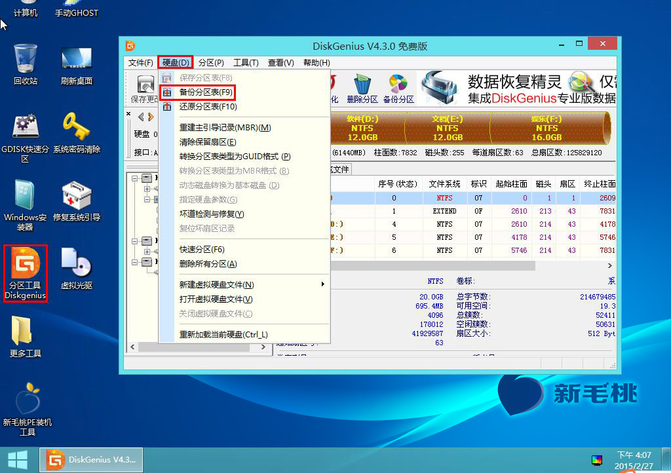
Task: Click the 备份分区 colorful pie toolbar icon
Action: tap(398, 89)
